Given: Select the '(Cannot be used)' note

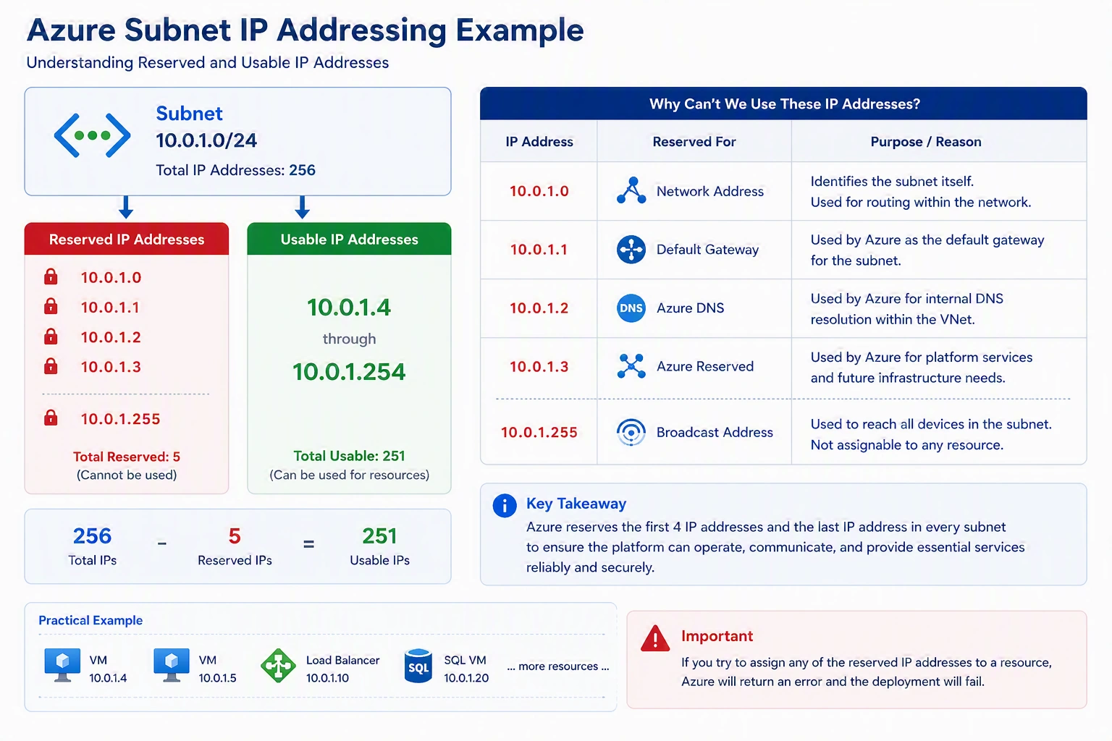Looking at the screenshot, I should [x=127, y=475].
